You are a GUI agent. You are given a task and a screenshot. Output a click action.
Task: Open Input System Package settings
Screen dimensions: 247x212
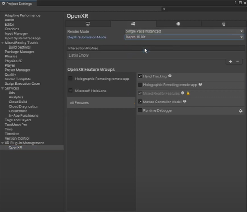pyautogui.click(x=22, y=38)
